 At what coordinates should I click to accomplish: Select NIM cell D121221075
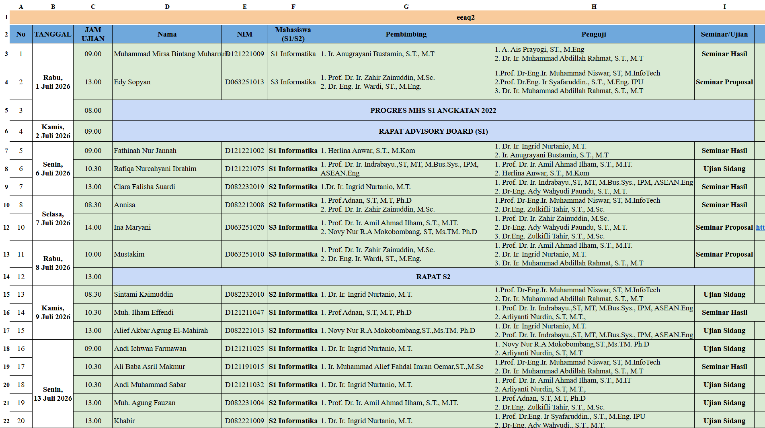(x=244, y=169)
